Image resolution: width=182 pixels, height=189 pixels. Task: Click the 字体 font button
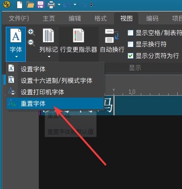coord(16,44)
